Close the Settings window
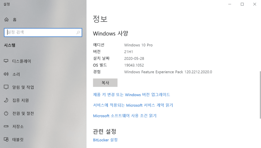The height and width of the screenshot is (148, 261). (255, 4)
